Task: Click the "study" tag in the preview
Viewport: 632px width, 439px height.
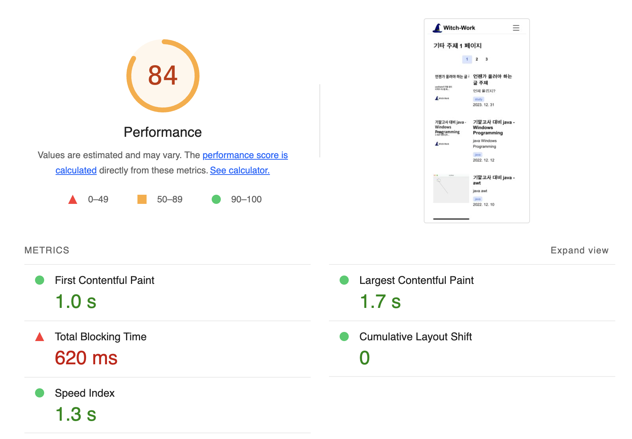Action: [x=478, y=99]
